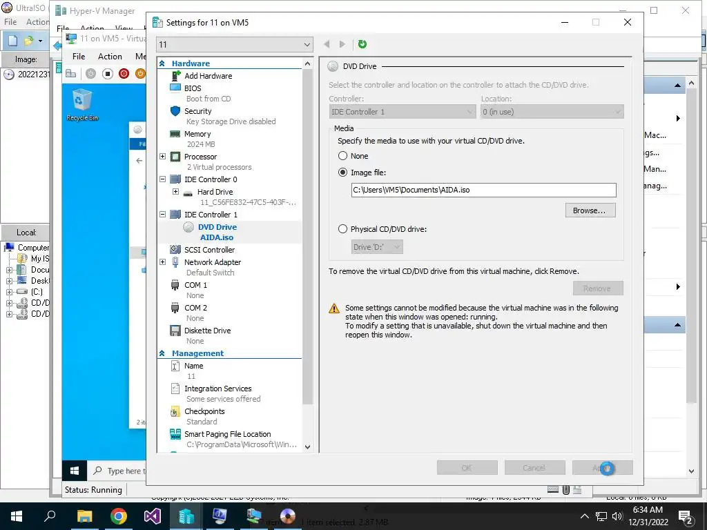Click the DVD Drive disc icon in tree
707x530 pixels.
[x=188, y=227]
